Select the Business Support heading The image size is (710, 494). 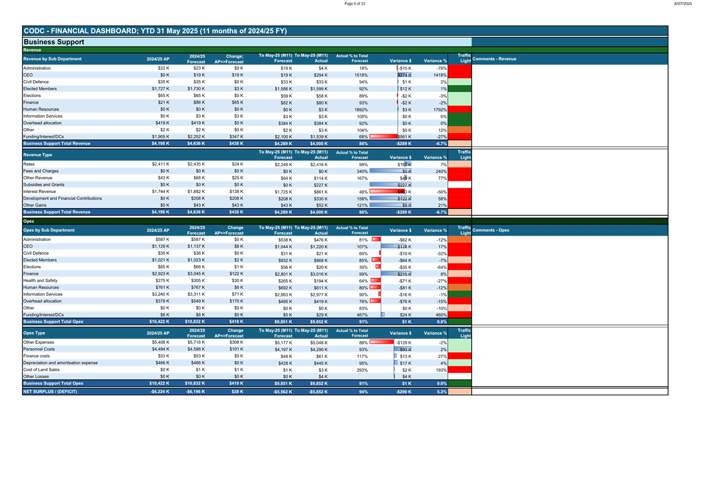tap(54, 42)
